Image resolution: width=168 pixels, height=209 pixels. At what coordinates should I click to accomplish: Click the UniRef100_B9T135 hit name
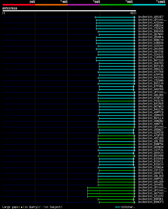click(151, 66)
